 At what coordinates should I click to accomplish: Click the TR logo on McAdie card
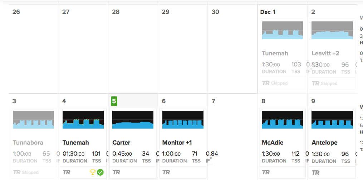pos(266,172)
